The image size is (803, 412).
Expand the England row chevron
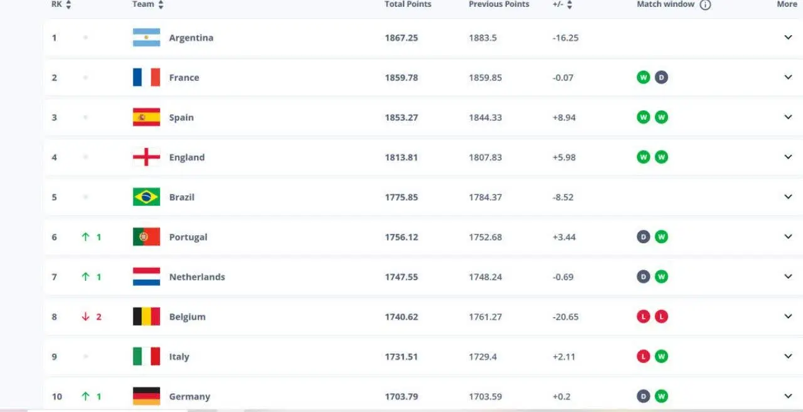coord(788,157)
